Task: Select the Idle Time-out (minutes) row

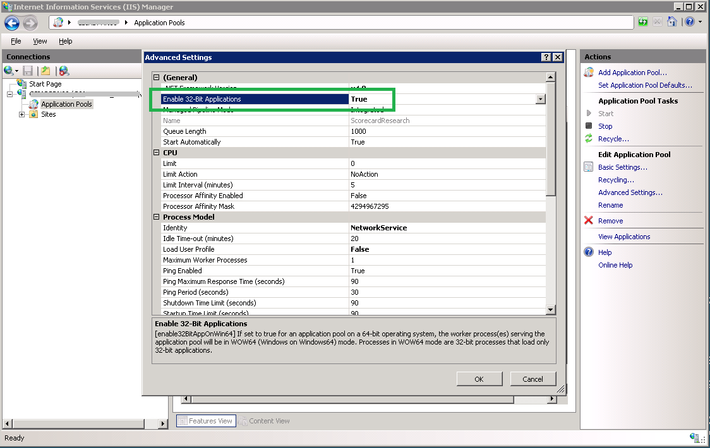Action: pyautogui.click(x=353, y=239)
